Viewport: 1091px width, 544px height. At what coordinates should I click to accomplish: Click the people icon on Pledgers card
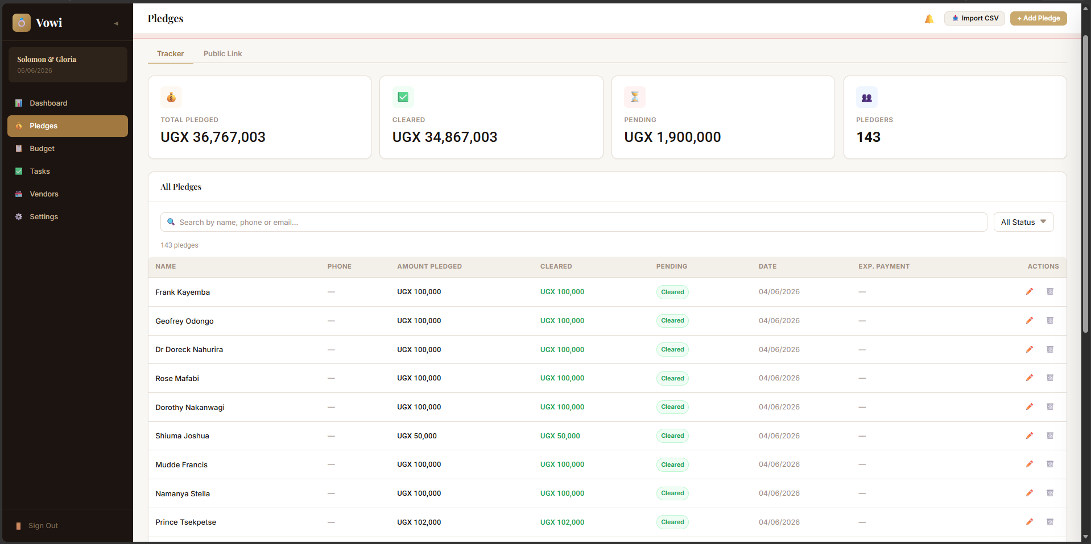click(x=867, y=97)
